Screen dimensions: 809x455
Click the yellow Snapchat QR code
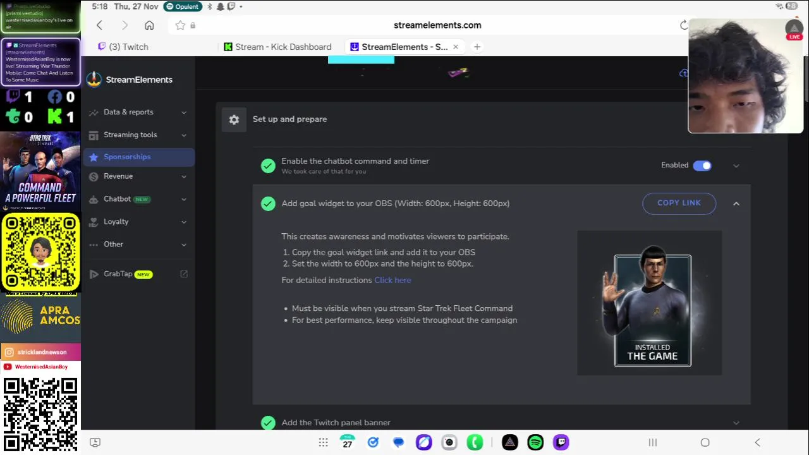40,252
